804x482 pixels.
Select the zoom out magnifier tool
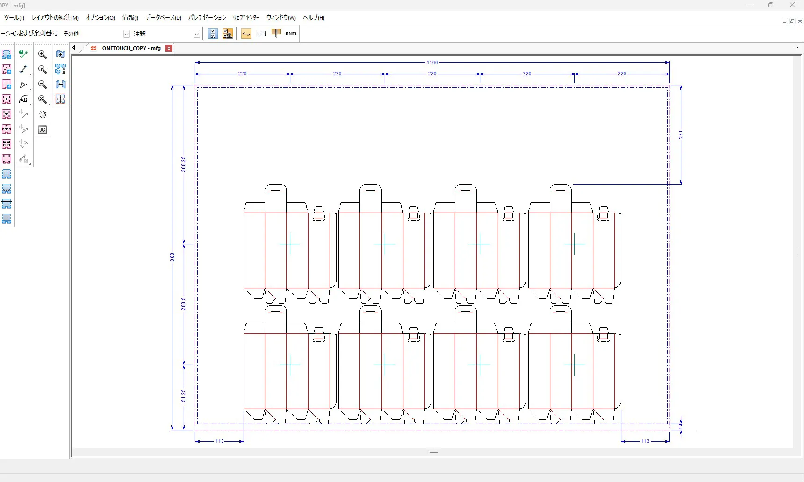coord(43,85)
